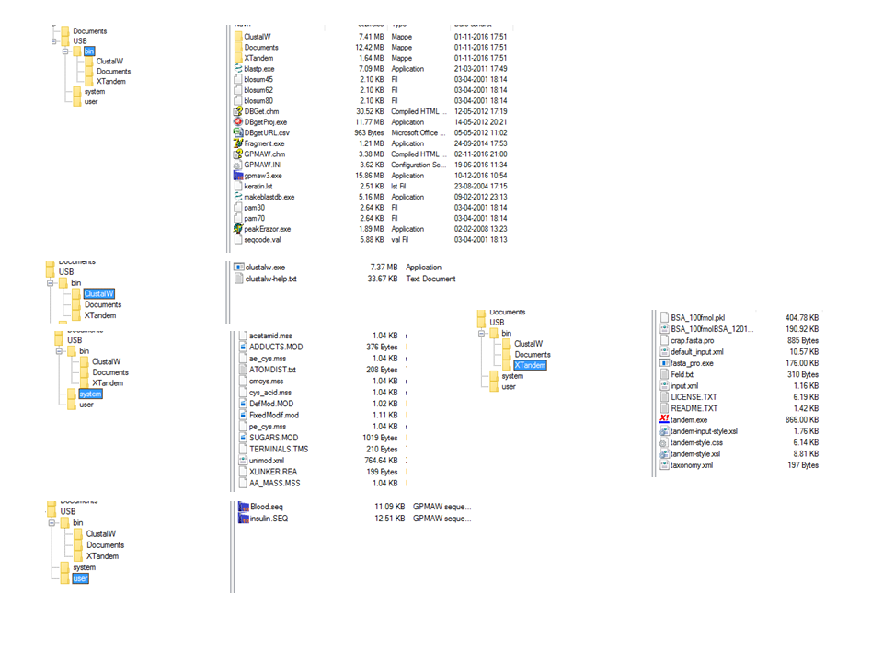Viewport: 883px width, 662px height.
Task: Select the highlighted XTandem tree folder
Action: (x=530, y=365)
